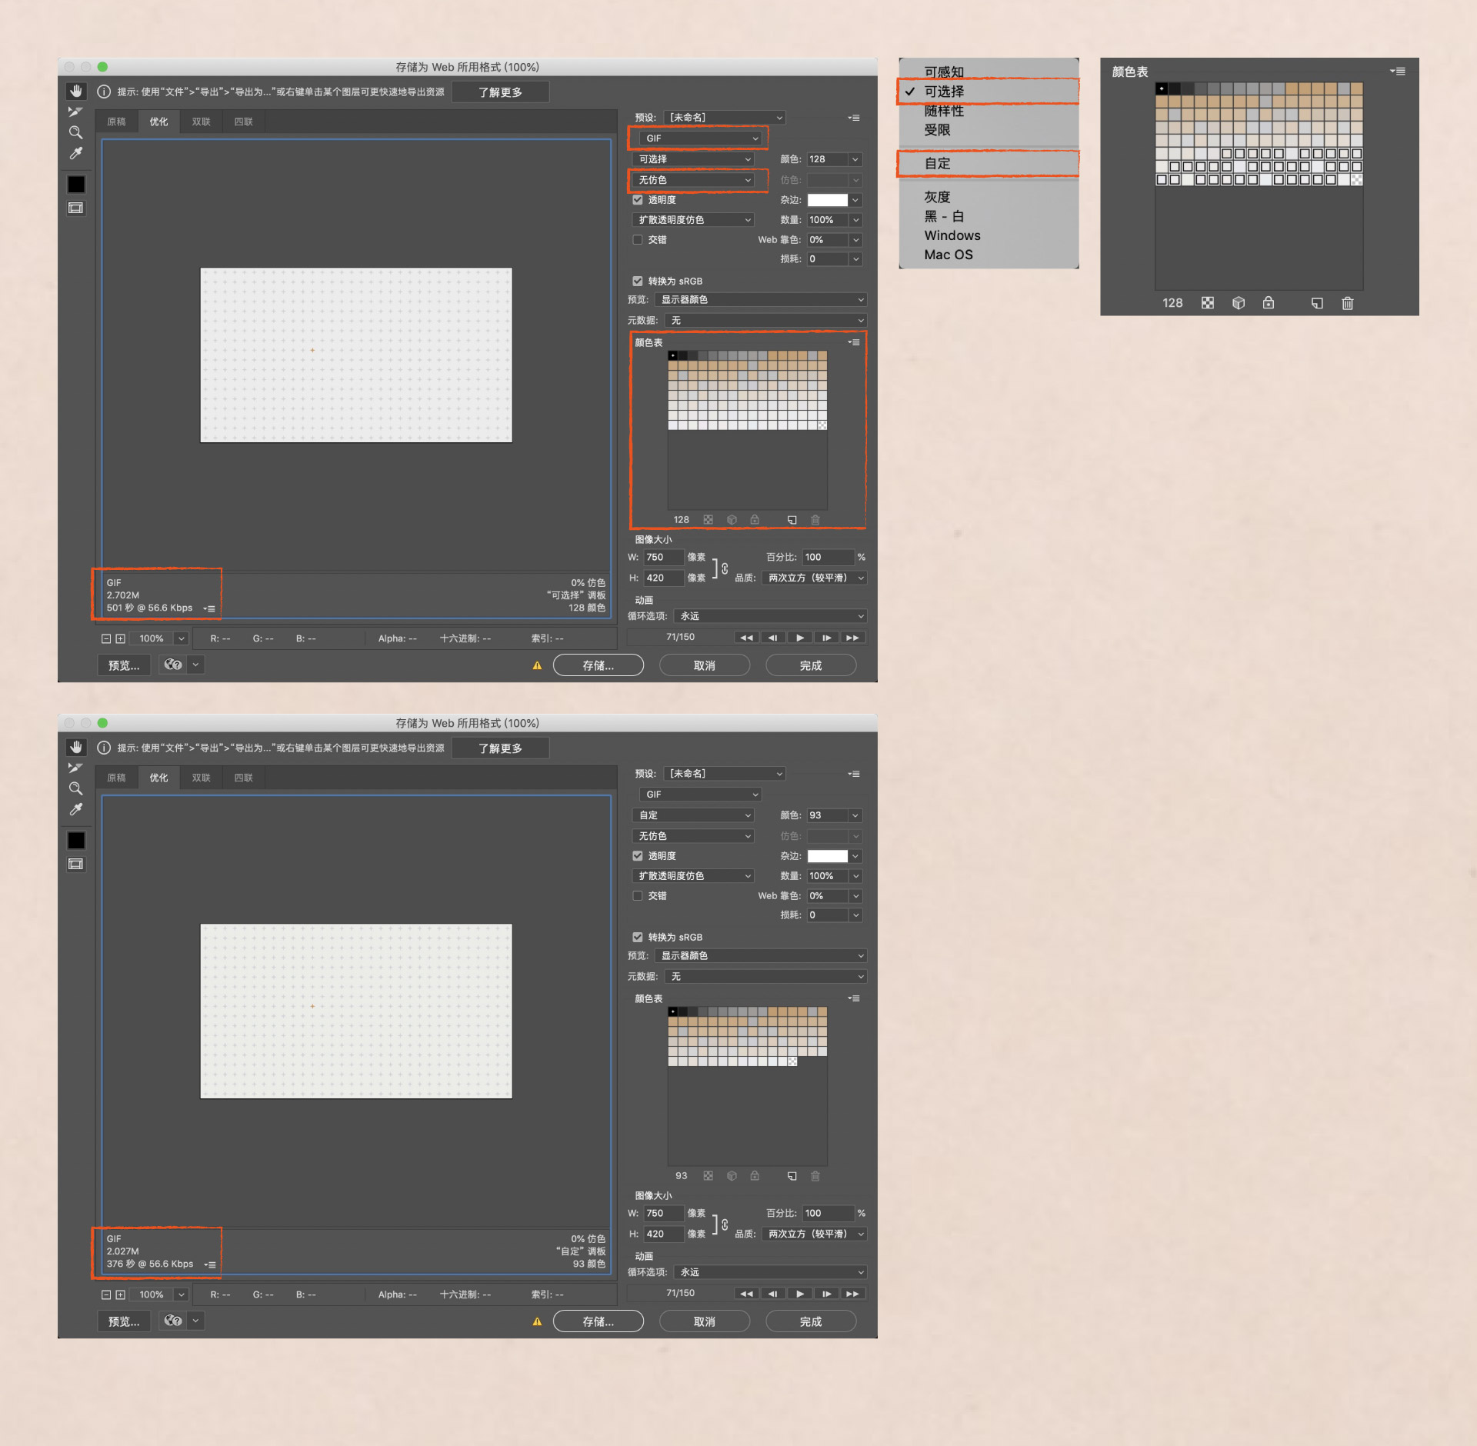Expand the colors dropdown showing 93
This screenshot has width=1477, height=1446.
pos(855,815)
